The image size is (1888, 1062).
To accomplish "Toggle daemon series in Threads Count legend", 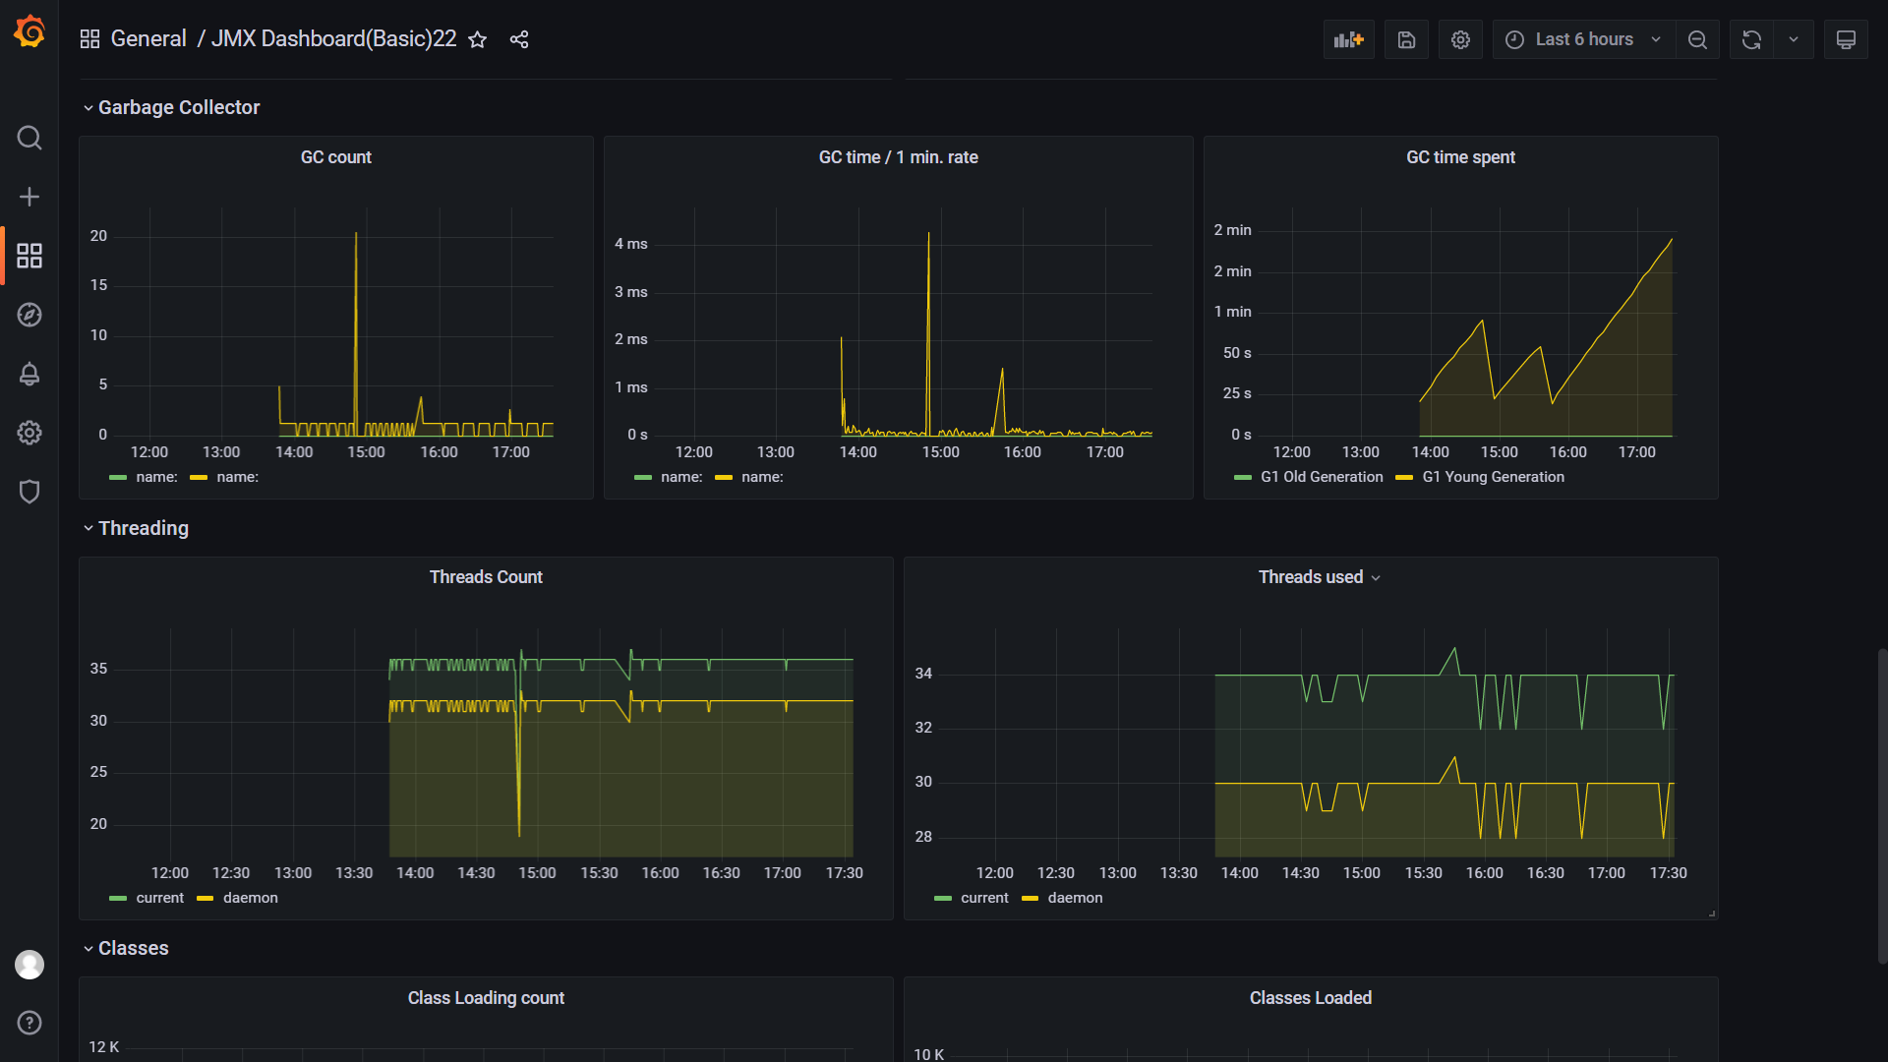I will 250,898.
